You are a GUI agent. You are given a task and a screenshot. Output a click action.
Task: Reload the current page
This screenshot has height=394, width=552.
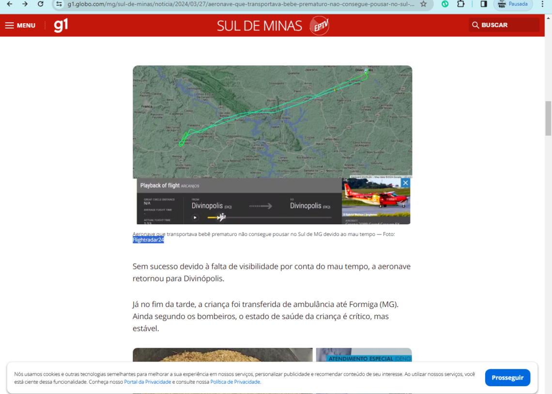tap(41, 4)
